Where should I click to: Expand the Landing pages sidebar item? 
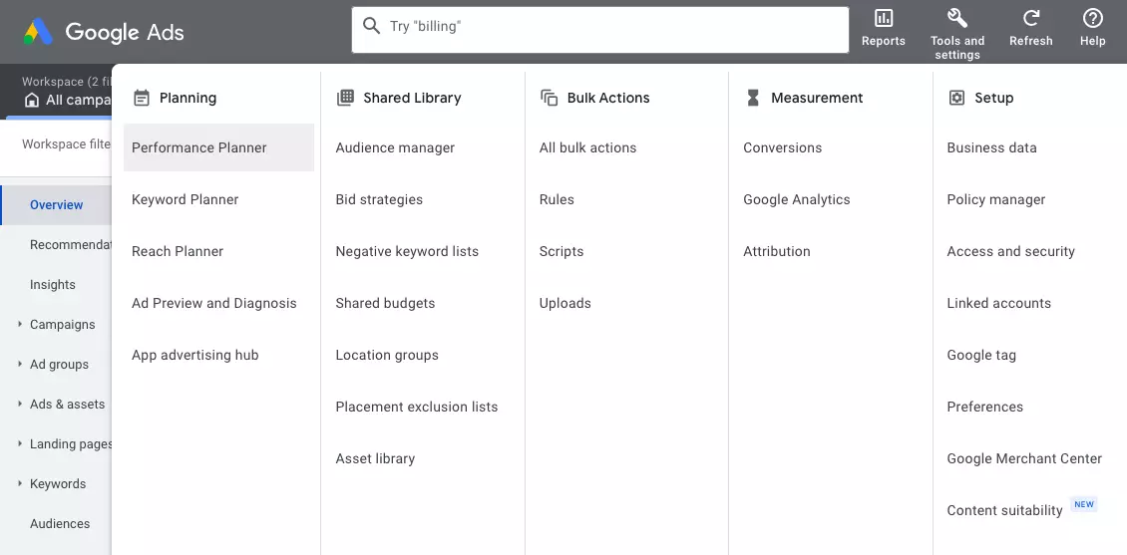[20, 443]
